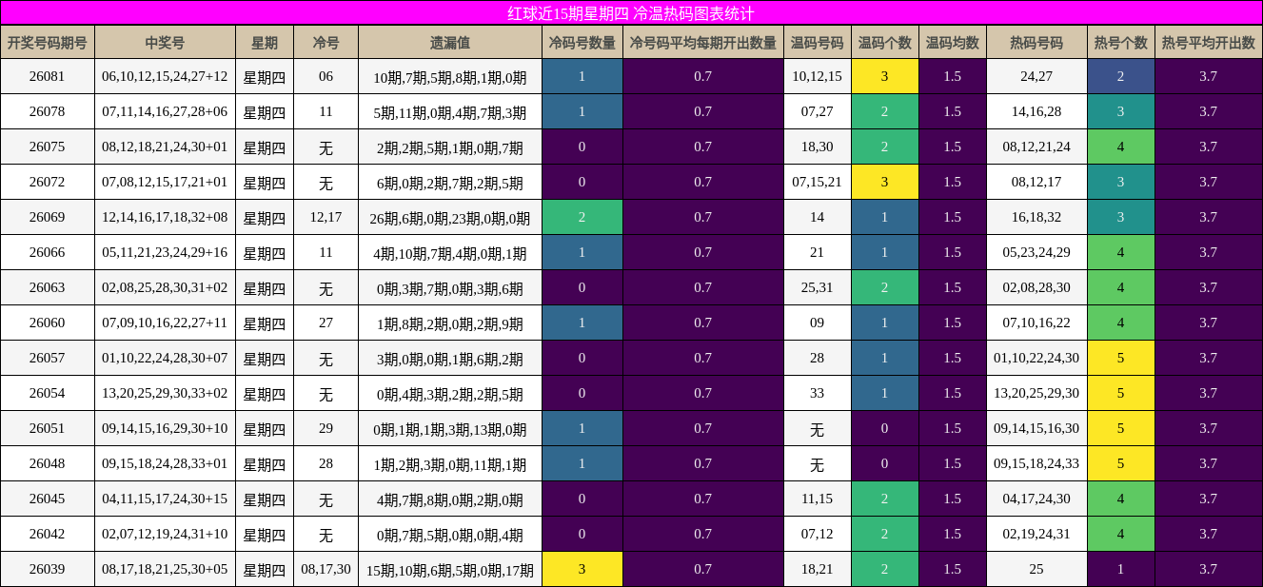Select issue number 26081
Image resolution: width=1263 pixels, height=587 pixels.
point(48,76)
